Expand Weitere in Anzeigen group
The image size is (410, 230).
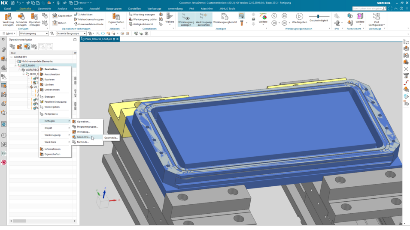[x=263, y=18]
